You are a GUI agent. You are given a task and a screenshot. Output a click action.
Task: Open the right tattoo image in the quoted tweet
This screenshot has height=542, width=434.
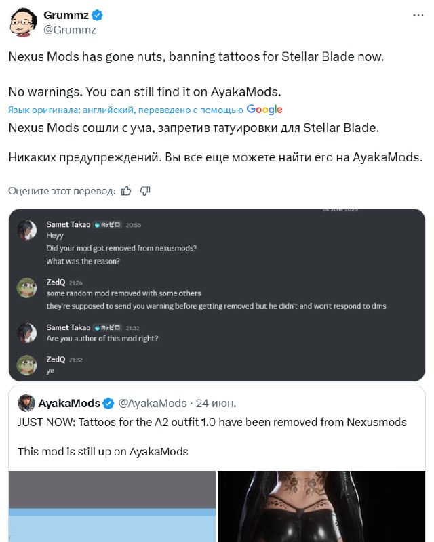[321, 506]
